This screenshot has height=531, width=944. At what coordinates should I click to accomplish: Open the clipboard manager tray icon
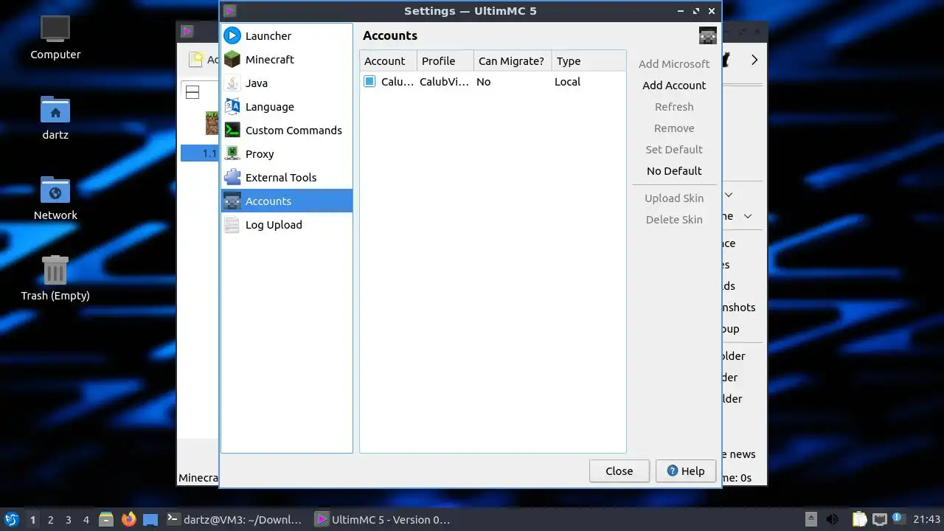pyautogui.click(x=859, y=519)
